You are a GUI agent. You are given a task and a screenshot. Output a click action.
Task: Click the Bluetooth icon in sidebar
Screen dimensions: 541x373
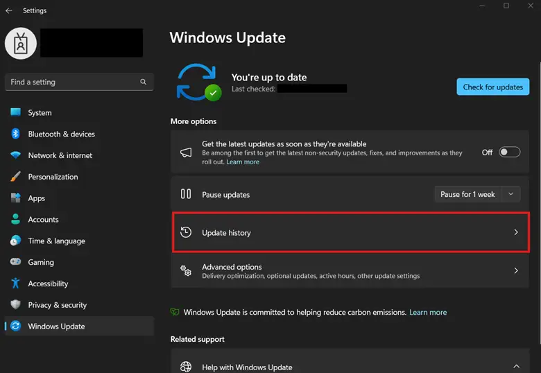15,134
